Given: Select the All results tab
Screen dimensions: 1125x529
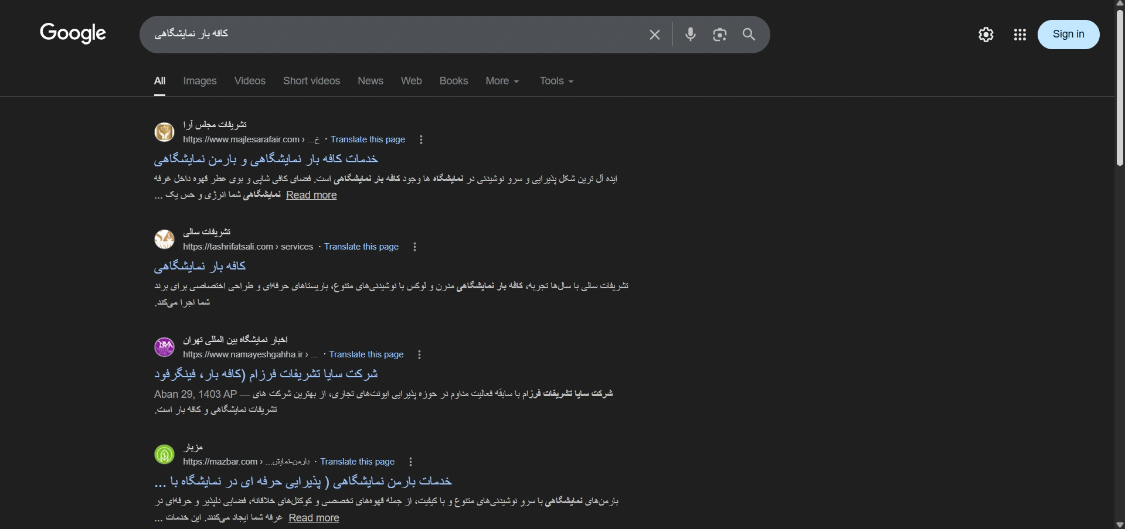Looking at the screenshot, I should click(159, 81).
